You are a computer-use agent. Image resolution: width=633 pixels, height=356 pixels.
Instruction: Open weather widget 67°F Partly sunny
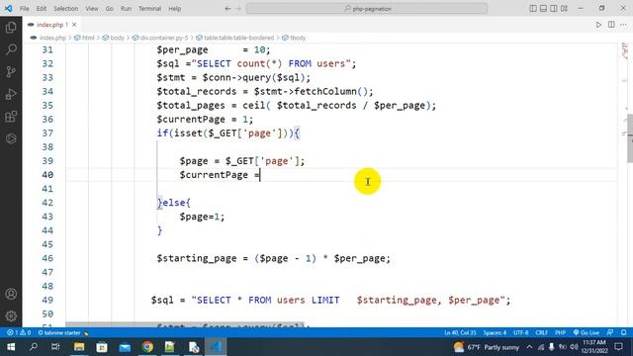486,347
